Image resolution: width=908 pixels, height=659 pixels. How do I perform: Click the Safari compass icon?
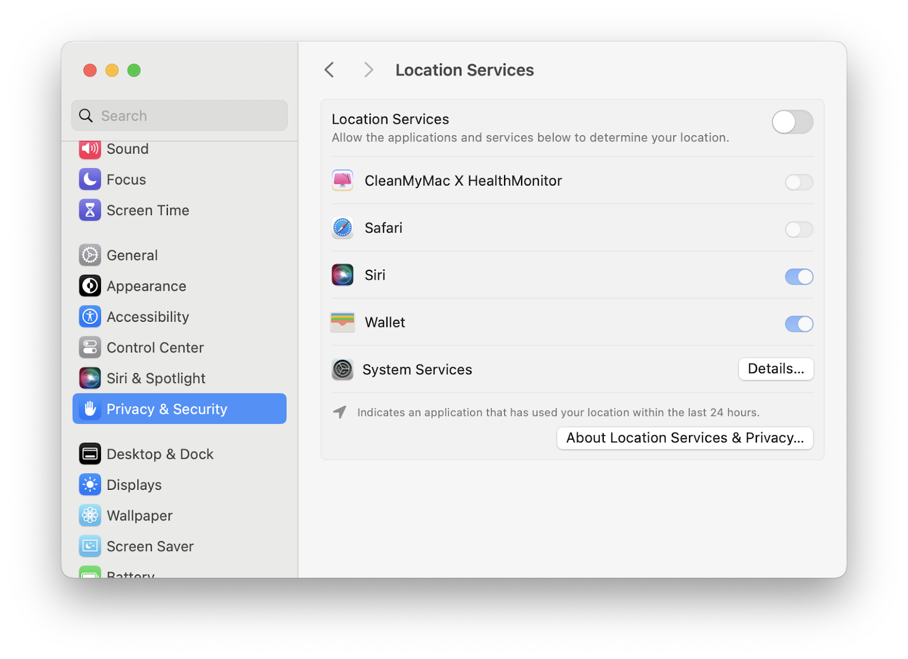(x=342, y=228)
